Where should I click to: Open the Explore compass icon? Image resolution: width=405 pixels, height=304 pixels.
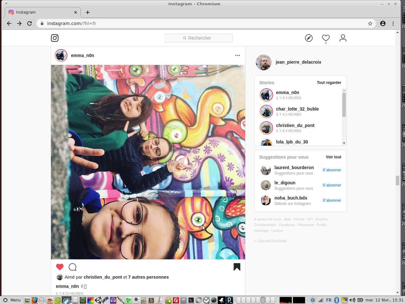point(309,38)
